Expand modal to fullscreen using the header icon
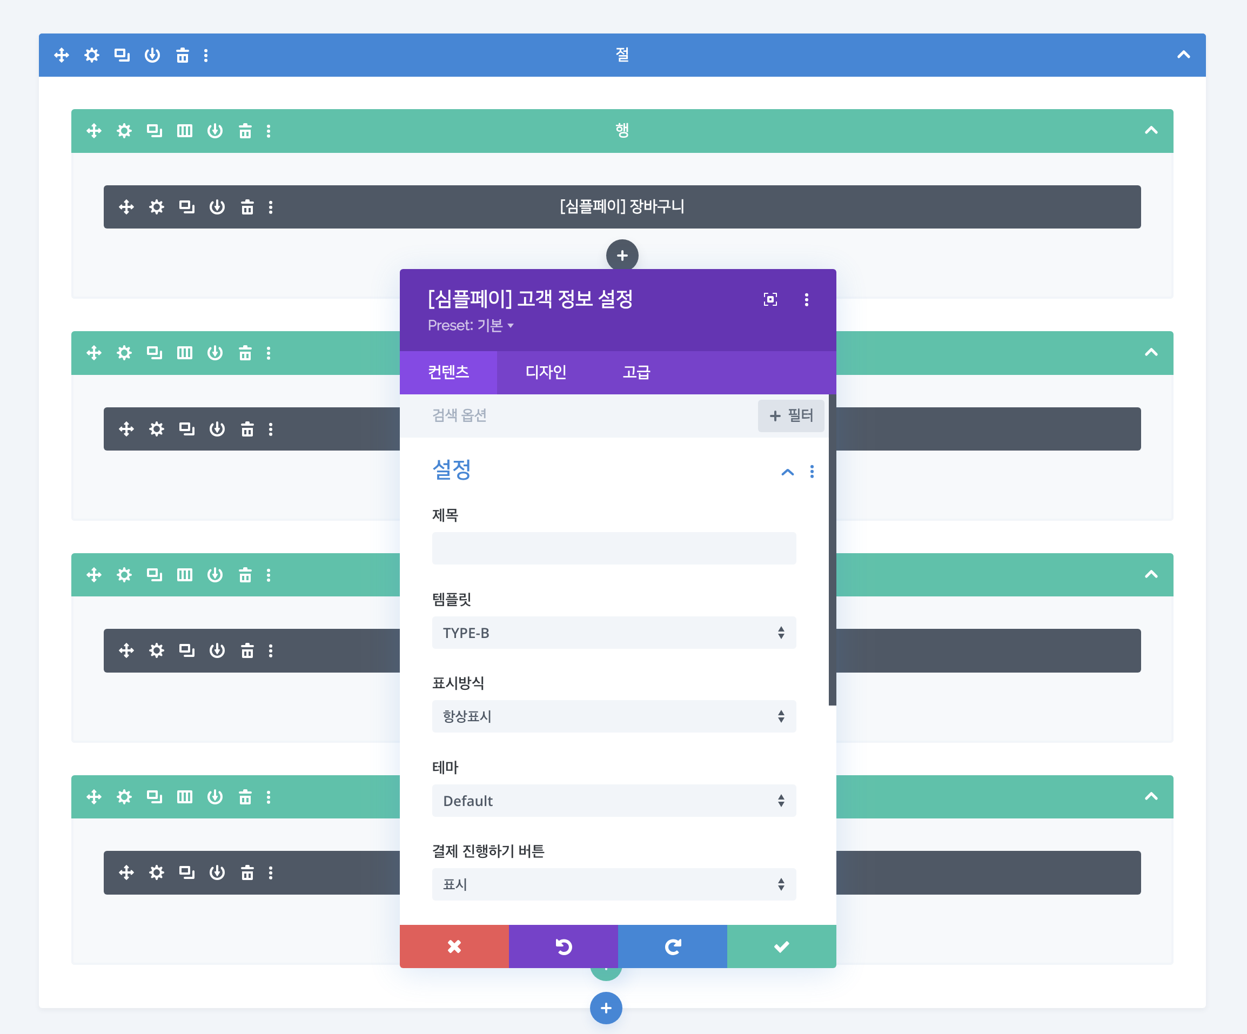 tap(770, 299)
